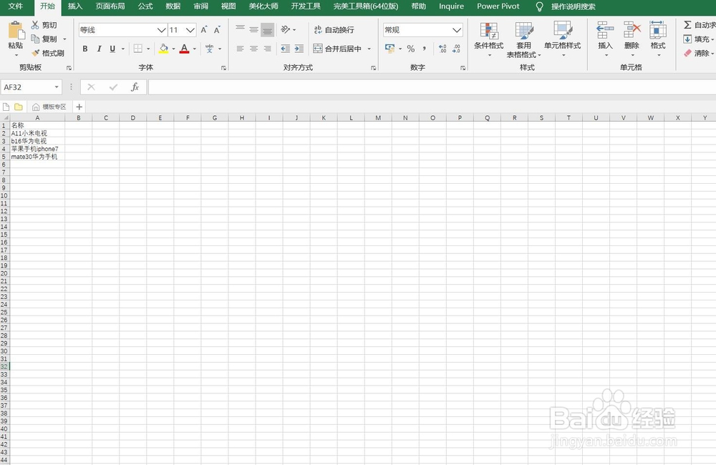
Task: Expand the font name dropdown
Action: click(161, 30)
